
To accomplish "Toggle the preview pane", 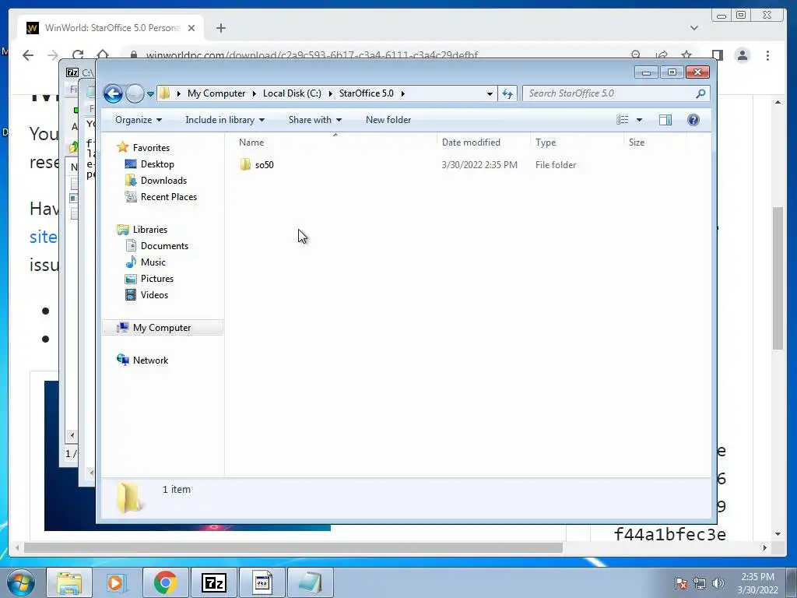I will (665, 120).
